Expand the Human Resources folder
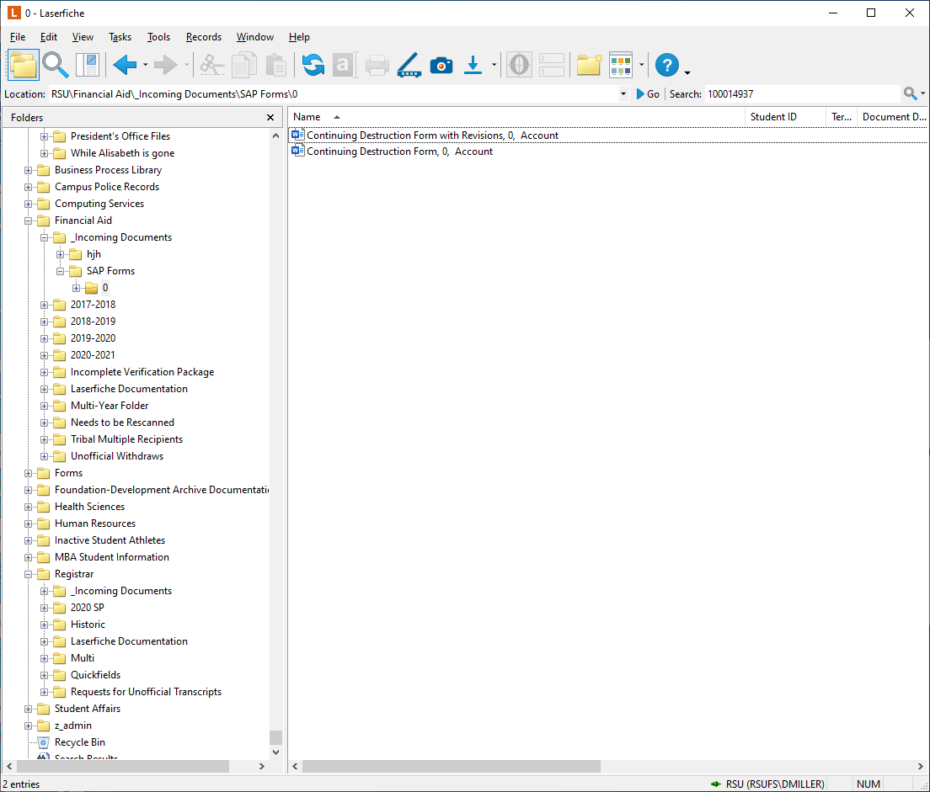930x792 pixels. pos(28,524)
